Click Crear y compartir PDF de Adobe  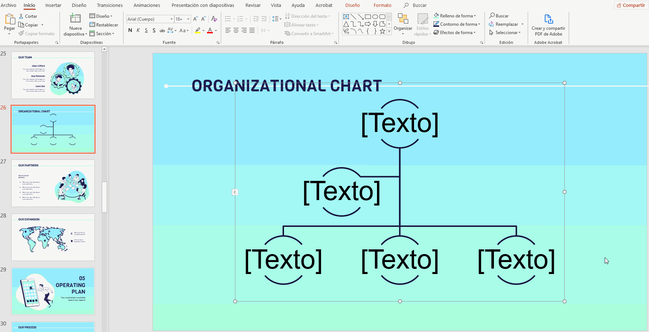click(x=548, y=25)
